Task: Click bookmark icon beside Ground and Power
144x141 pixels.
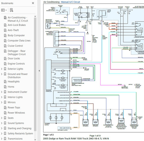Action: point(5,74)
